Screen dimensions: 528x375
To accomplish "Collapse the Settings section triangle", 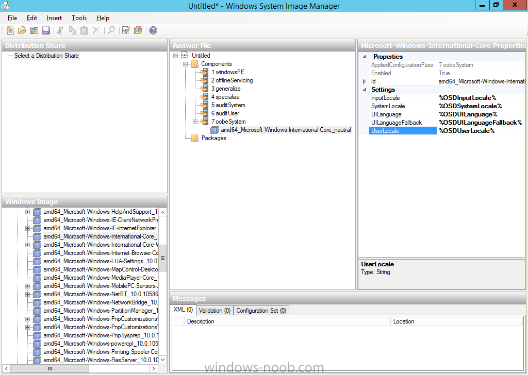I will (x=364, y=90).
